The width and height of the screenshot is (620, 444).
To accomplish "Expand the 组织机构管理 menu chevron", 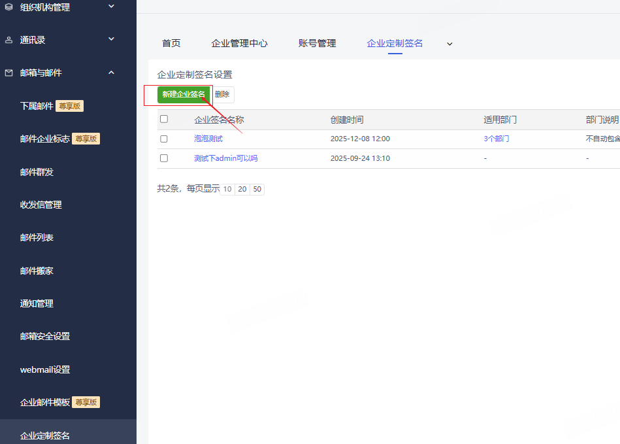I will point(112,7).
